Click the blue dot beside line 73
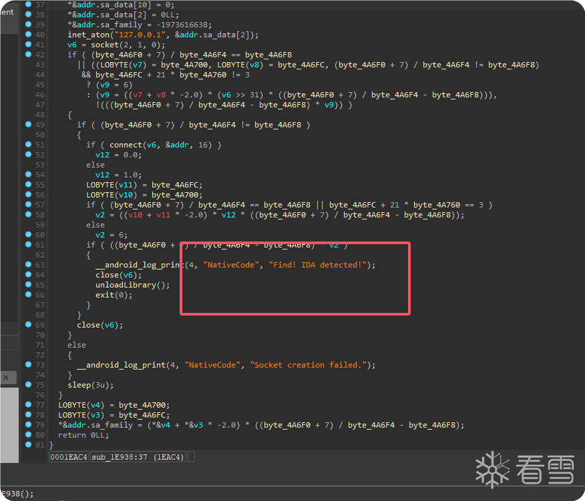The image size is (585, 501). click(28, 364)
